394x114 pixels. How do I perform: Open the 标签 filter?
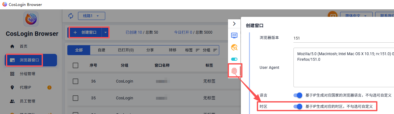(192, 50)
